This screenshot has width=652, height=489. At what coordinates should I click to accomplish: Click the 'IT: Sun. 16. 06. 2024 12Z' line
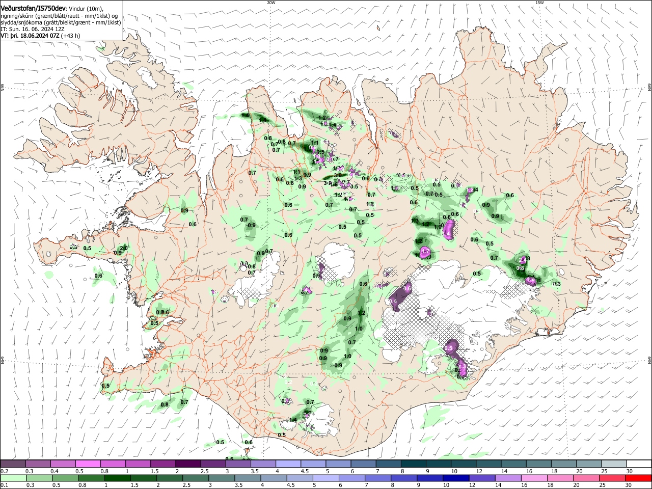pyautogui.click(x=32, y=29)
